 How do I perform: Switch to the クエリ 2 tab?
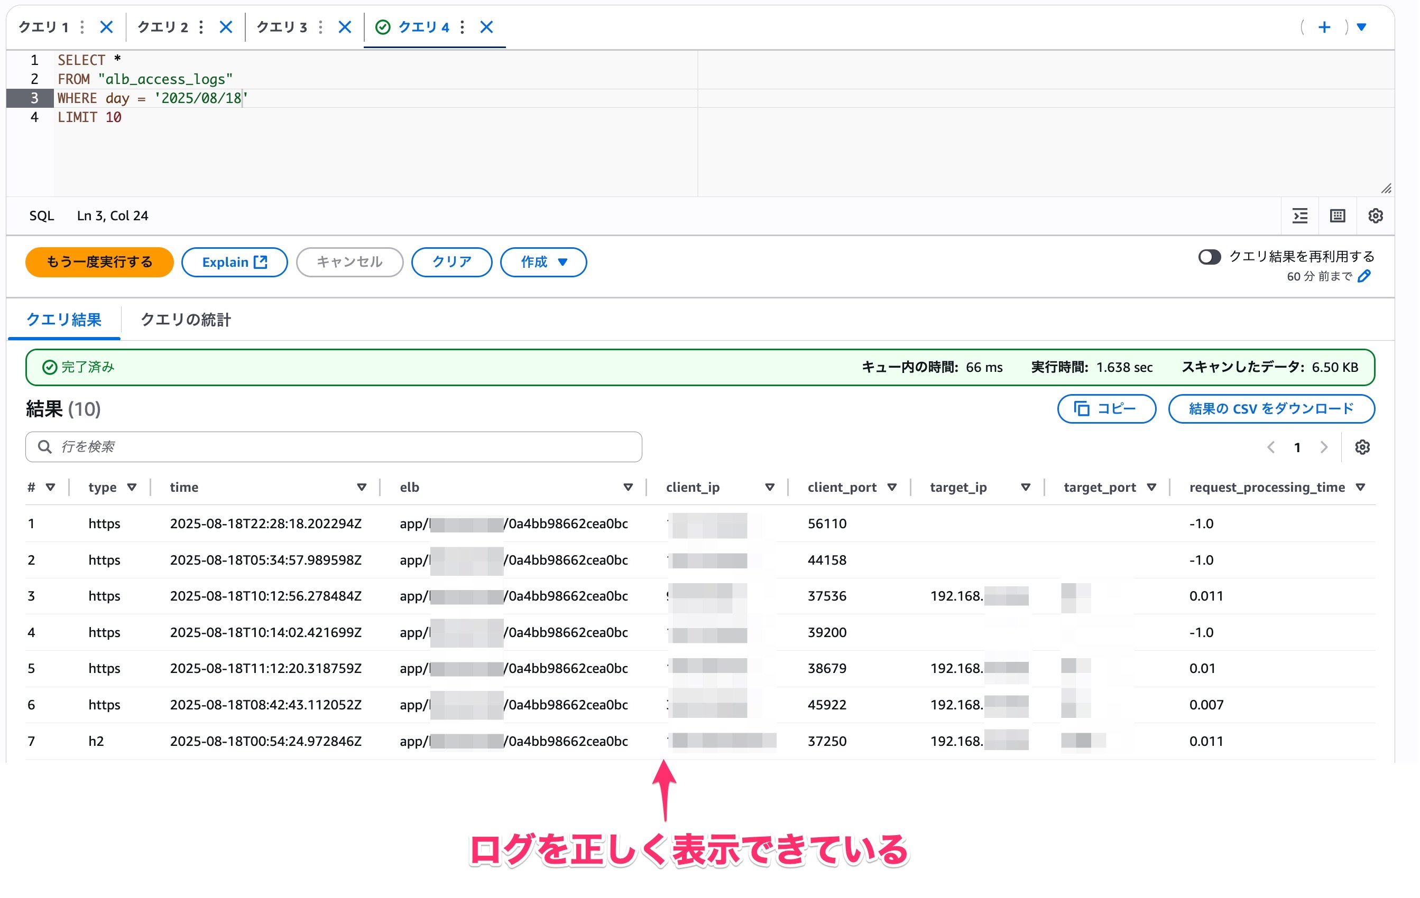(163, 27)
